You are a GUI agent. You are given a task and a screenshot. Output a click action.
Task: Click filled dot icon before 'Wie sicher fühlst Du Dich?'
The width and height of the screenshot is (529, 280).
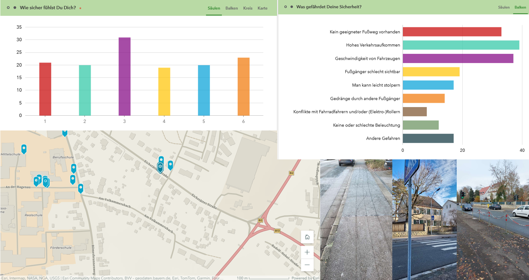point(15,8)
